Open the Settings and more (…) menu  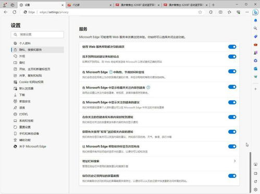click(x=247, y=12)
